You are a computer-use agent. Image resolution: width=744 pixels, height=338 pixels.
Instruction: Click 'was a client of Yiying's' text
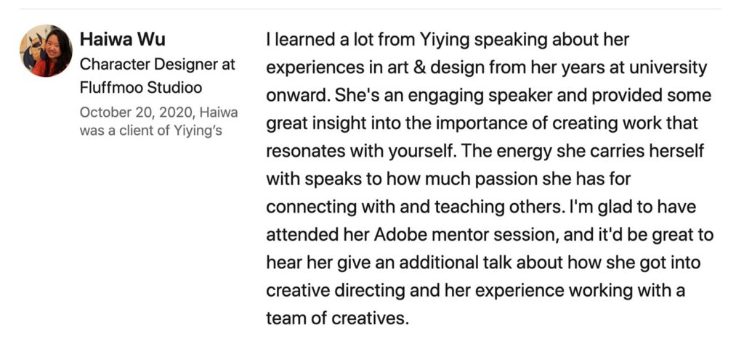(151, 131)
